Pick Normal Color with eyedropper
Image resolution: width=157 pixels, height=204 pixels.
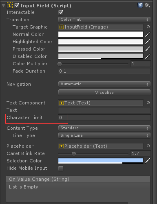pyautogui.click(x=148, y=34)
